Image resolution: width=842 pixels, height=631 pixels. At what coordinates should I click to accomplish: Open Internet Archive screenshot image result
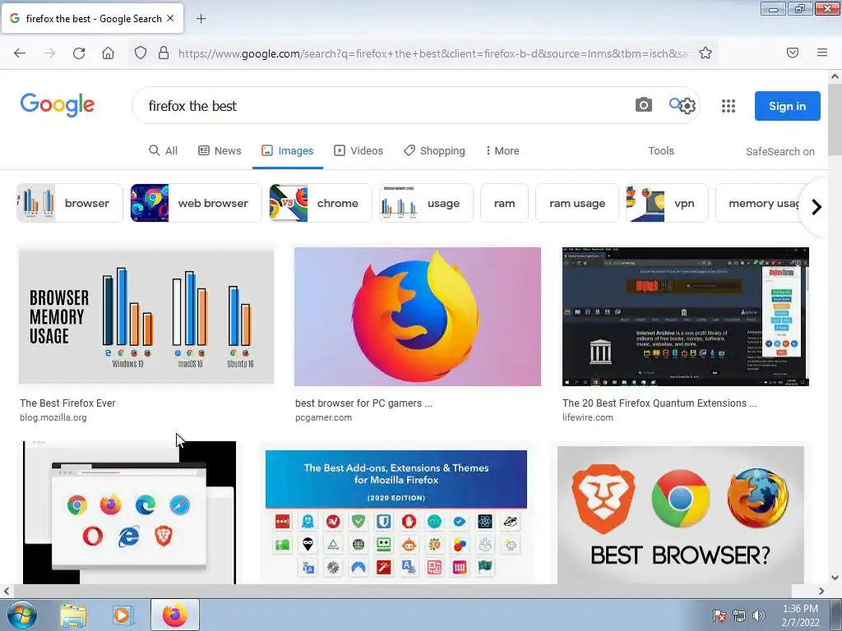685,316
